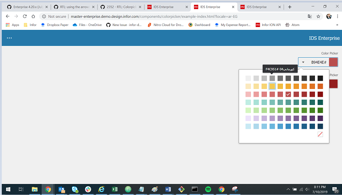This screenshot has height=195, width=342.
Task: Open the Atom bookmark
Action: click(292, 25)
